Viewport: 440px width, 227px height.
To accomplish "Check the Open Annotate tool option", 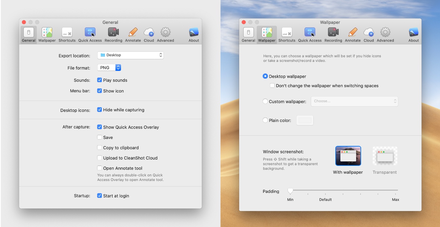I will point(100,168).
